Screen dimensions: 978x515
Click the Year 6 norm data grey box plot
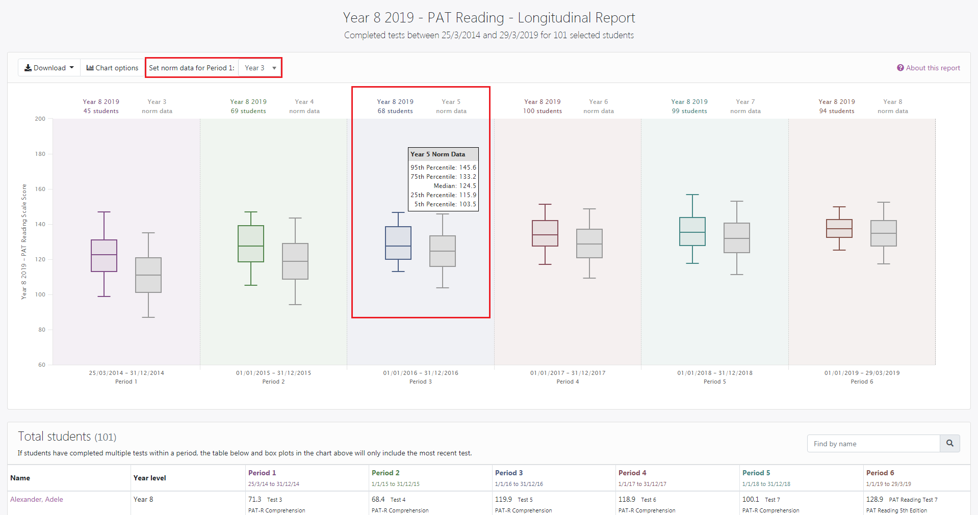589,243
